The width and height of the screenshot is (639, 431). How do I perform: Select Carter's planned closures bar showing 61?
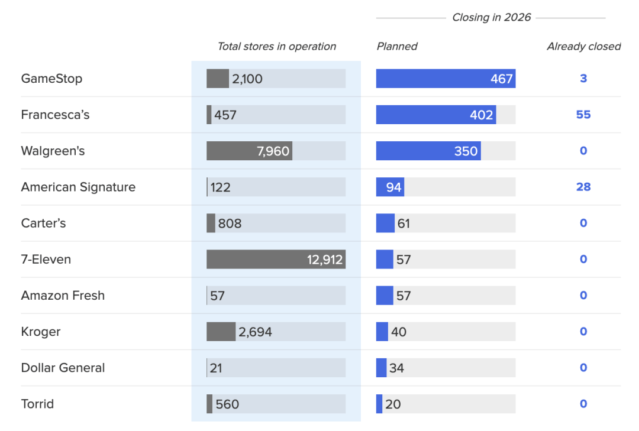pyautogui.click(x=385, y=223)
